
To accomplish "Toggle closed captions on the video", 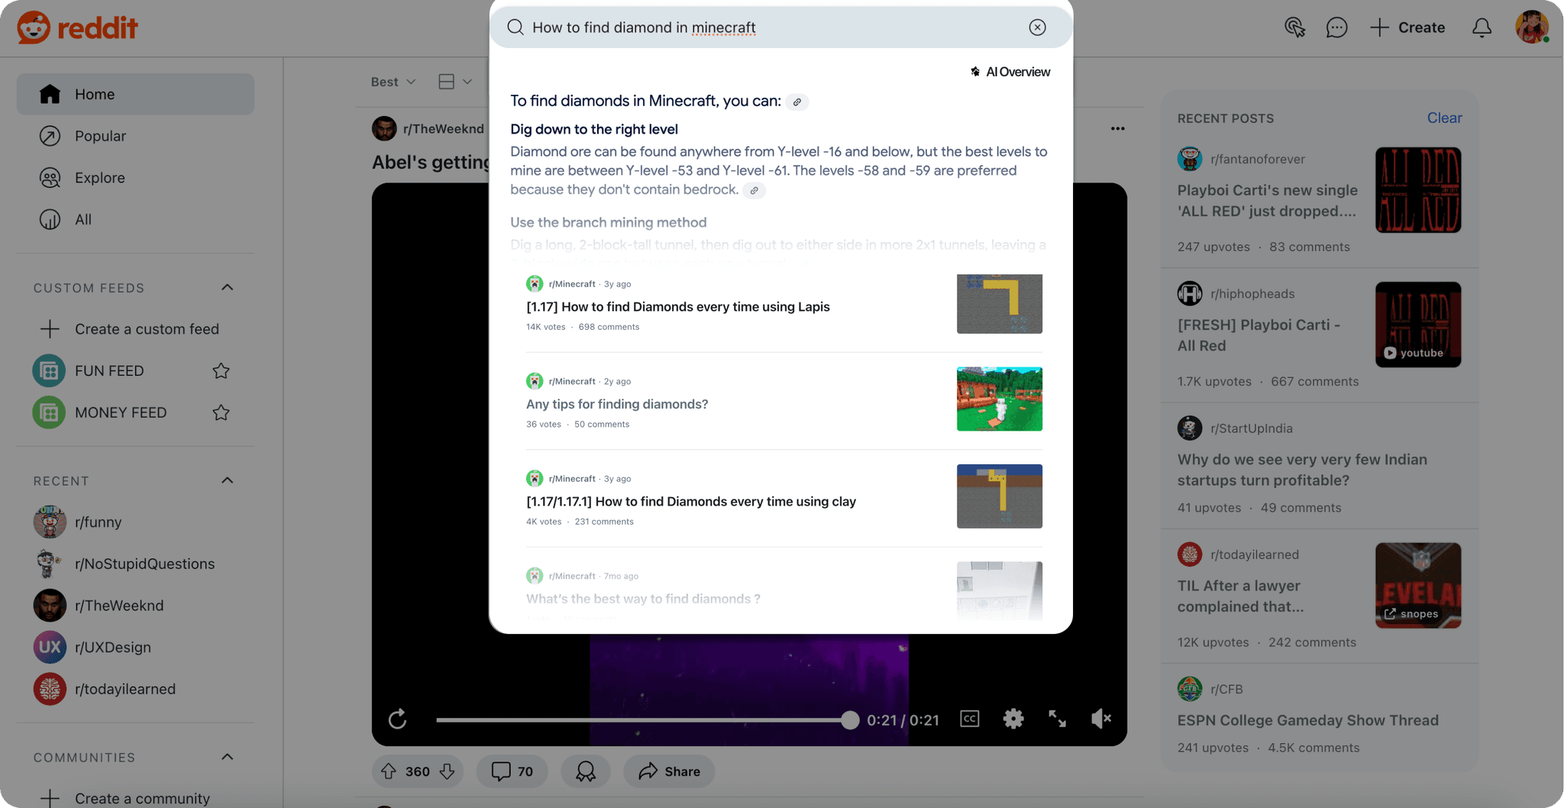I will [969, 719].
